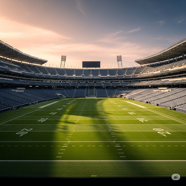Select the left white sideline bench strip
The image size is (186, 186).
coord(48,105)
